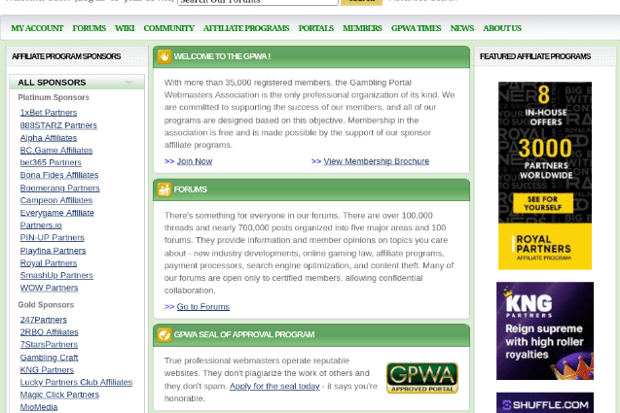This screenshot has width=620, height=413.
Task: Open the 247Partners link
Action: click(44, 320)
